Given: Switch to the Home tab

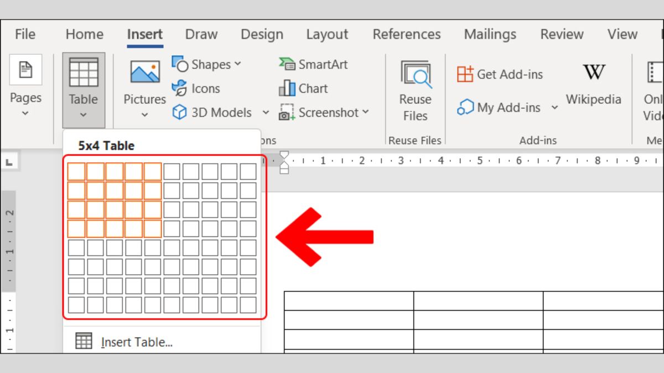Looking at the screenshot, I should tap(84, 34).
